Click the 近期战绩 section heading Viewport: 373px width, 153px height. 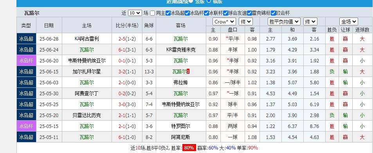(177, 1)
